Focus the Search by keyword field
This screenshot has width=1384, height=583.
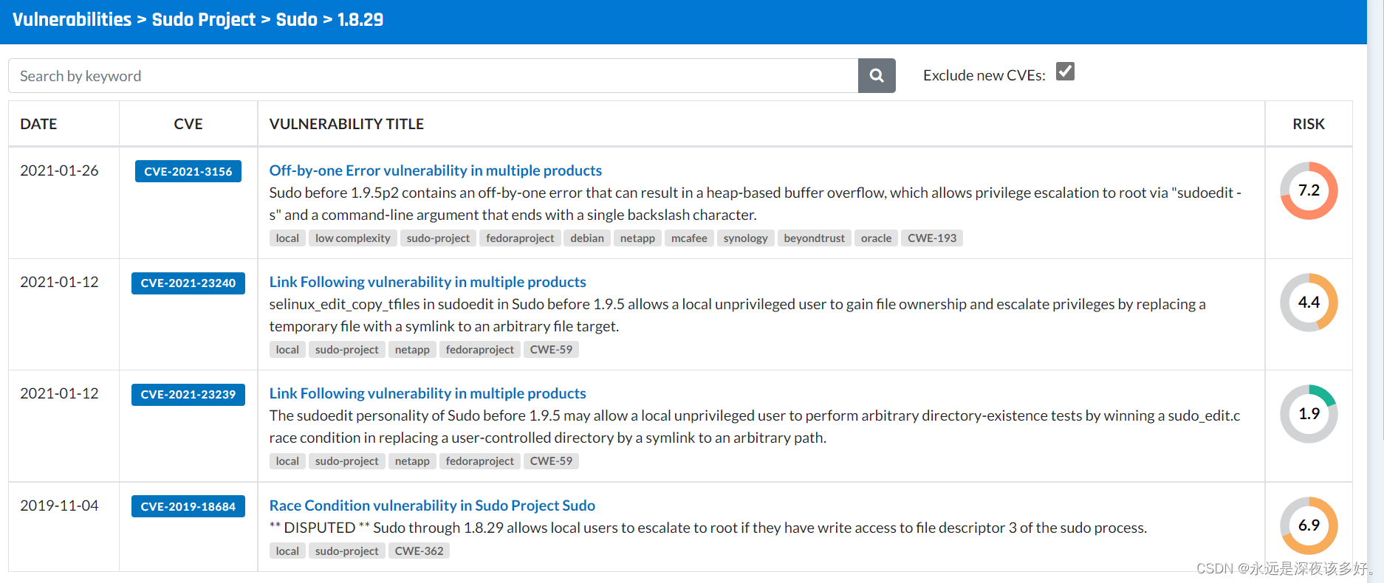click(434, 75)
